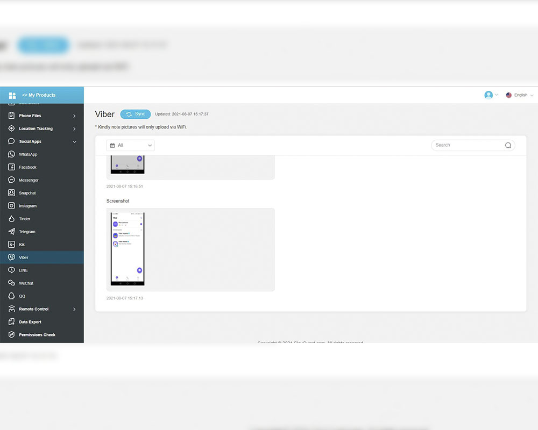Click the US flag language icon
Image resolution: width=538 pixels, height=430 pixels.
pyautogui.click(x=509, y=95)
